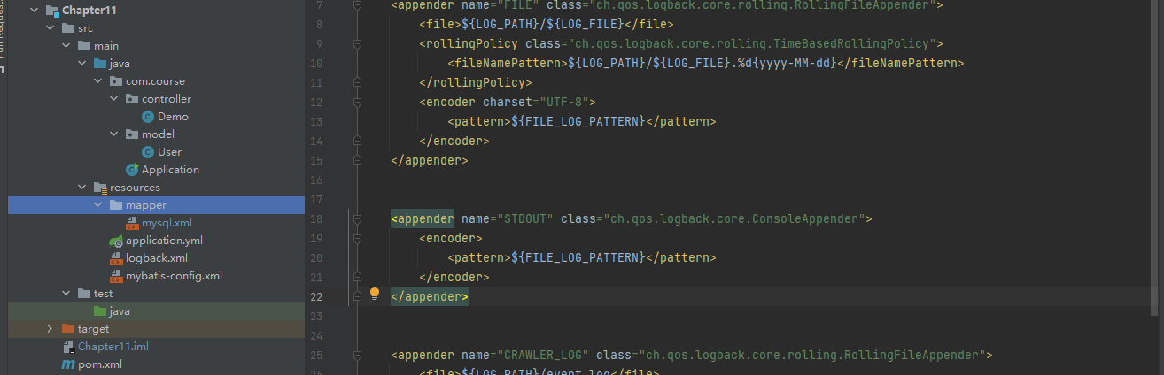Click line number 10 in the gutter
Screen dimensions: 1164x375
pos(316,63)
